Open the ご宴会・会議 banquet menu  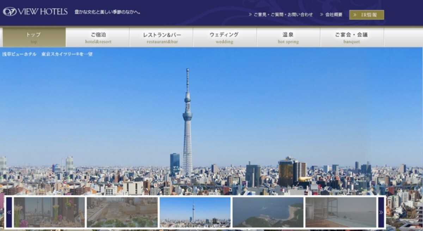[352, 37]
